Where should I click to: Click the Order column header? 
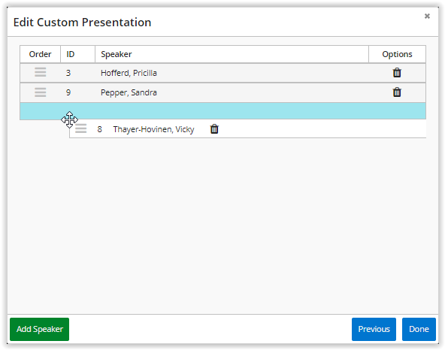tap(41, 54)
